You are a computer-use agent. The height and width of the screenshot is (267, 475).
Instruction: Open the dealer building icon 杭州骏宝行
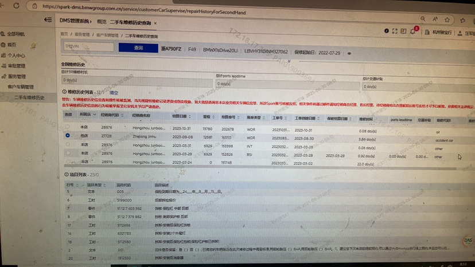[x=427, y=32]
